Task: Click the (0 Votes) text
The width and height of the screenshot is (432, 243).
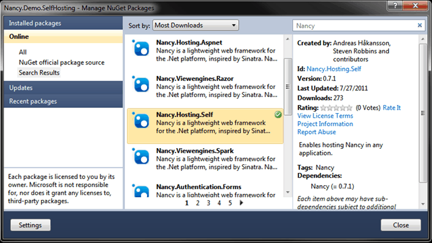Action: [x=368, y=108]
